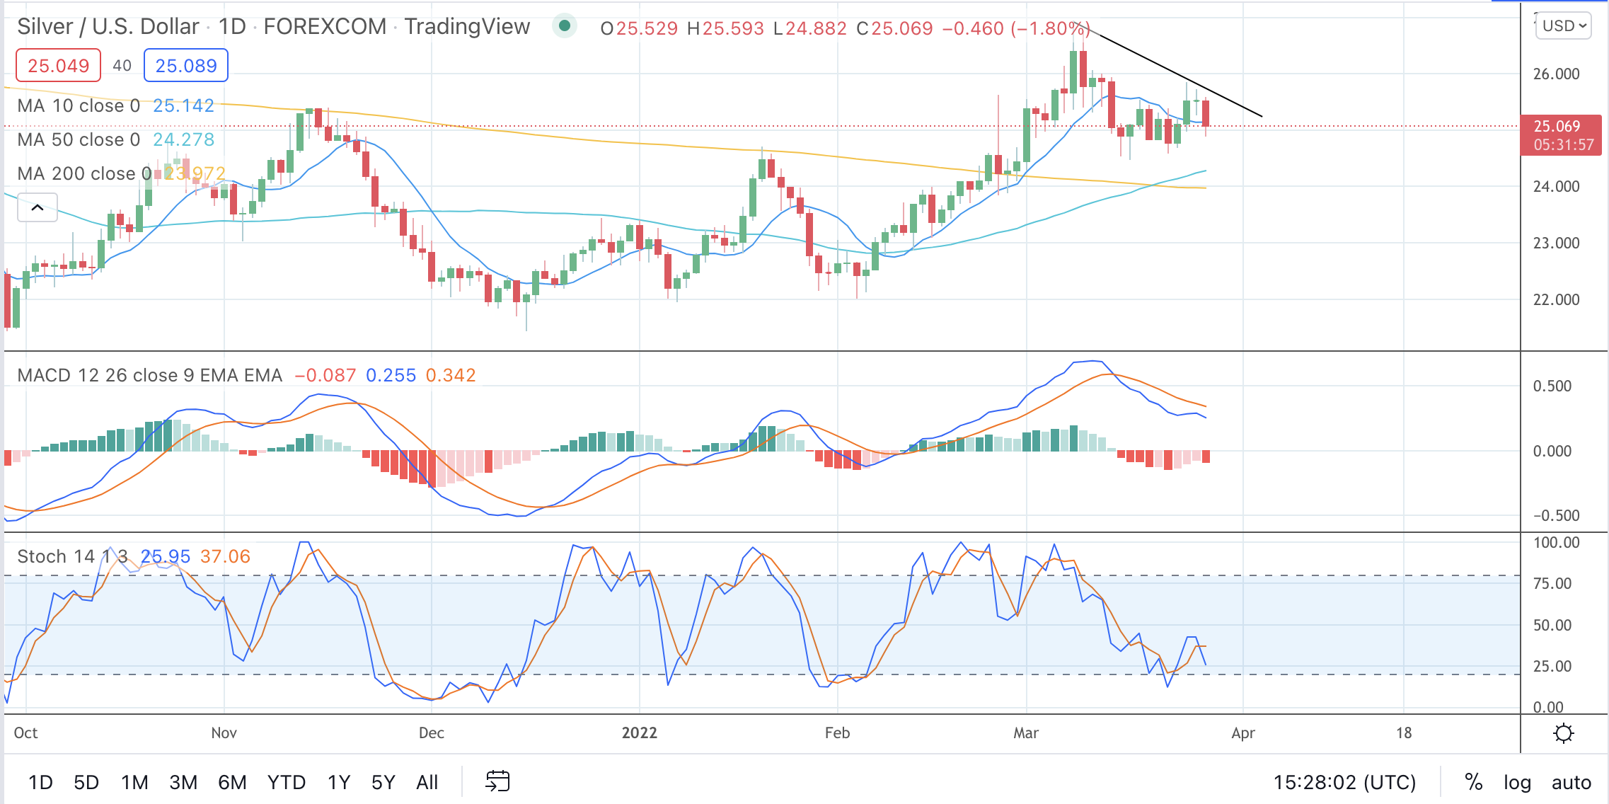Switch to YTD time range
Image resolution: width=1609 pixels, height=804 pixels.
pos(287,782)
